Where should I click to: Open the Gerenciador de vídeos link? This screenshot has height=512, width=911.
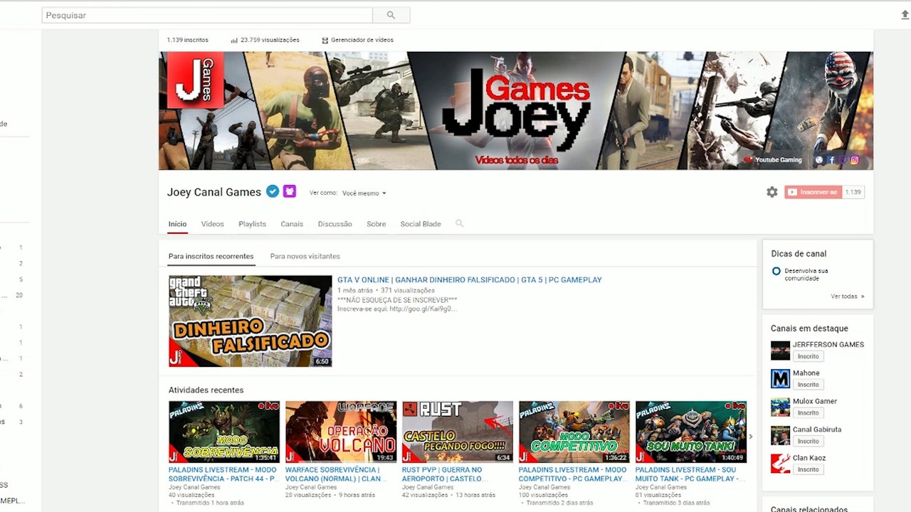coord(362,41)
